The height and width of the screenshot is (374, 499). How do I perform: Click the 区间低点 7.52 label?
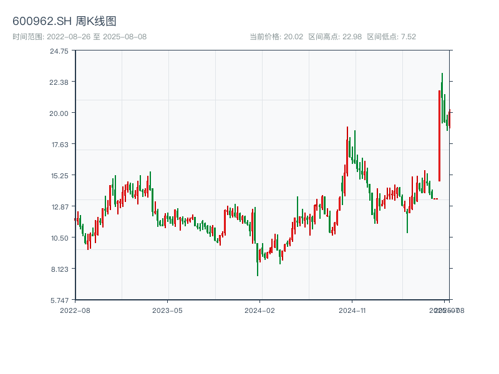click(391, 37)
